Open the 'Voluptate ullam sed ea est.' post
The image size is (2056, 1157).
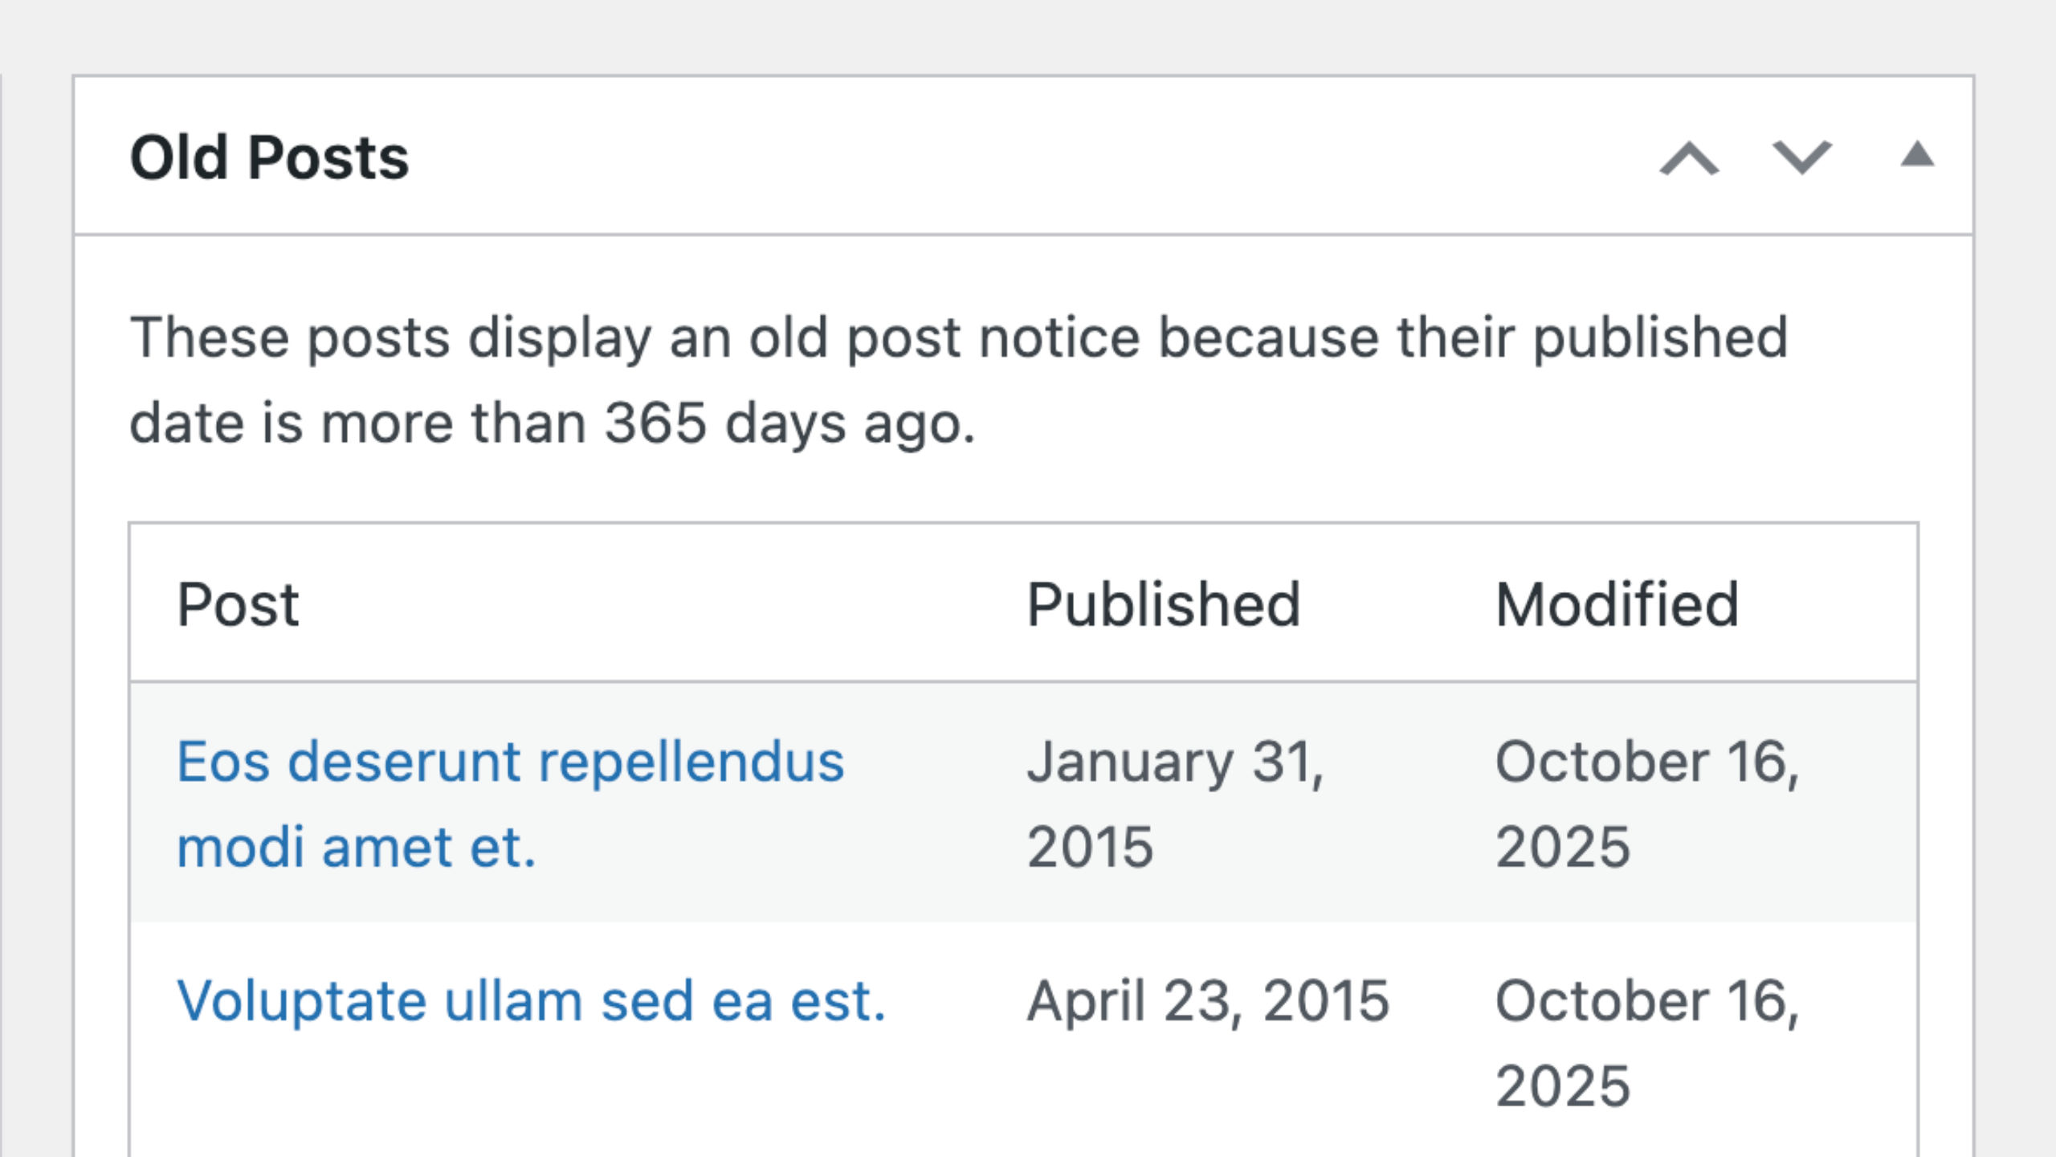click(x=531, y=1001)
